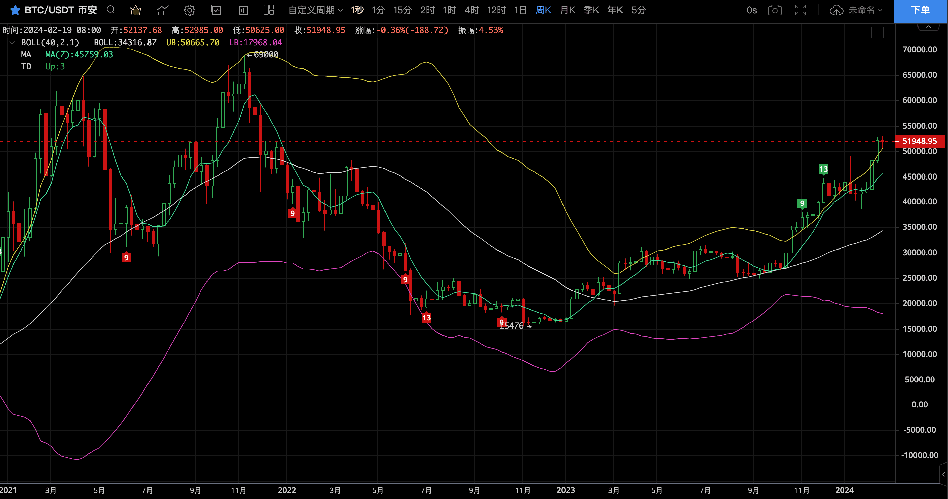This screenshot has width=948, height=499.
Task: Choose the 4时 timeframe
Action: click(472, 10)
